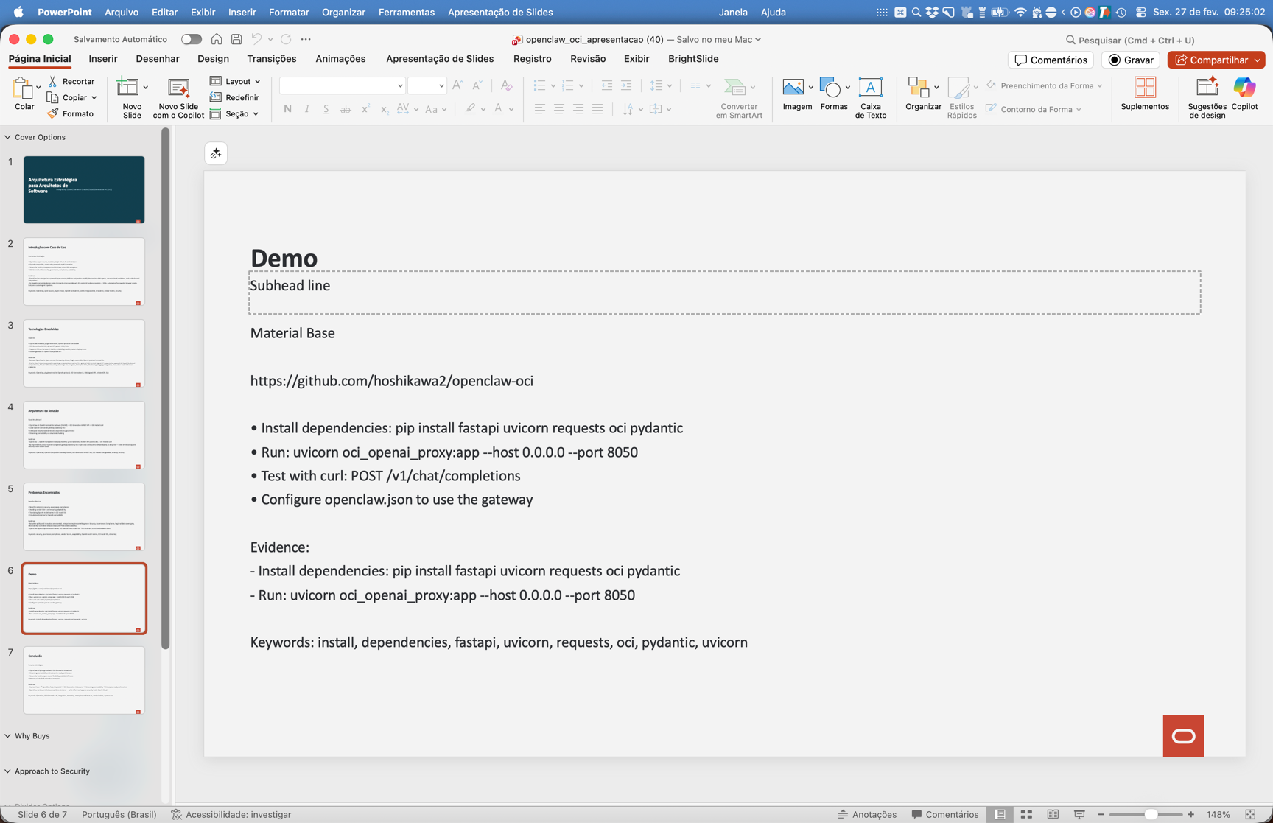The height and width of the screenshot is (823, 1273).
Task: Insert a Caixa de Texto
Action: click(x=870, y=88)
